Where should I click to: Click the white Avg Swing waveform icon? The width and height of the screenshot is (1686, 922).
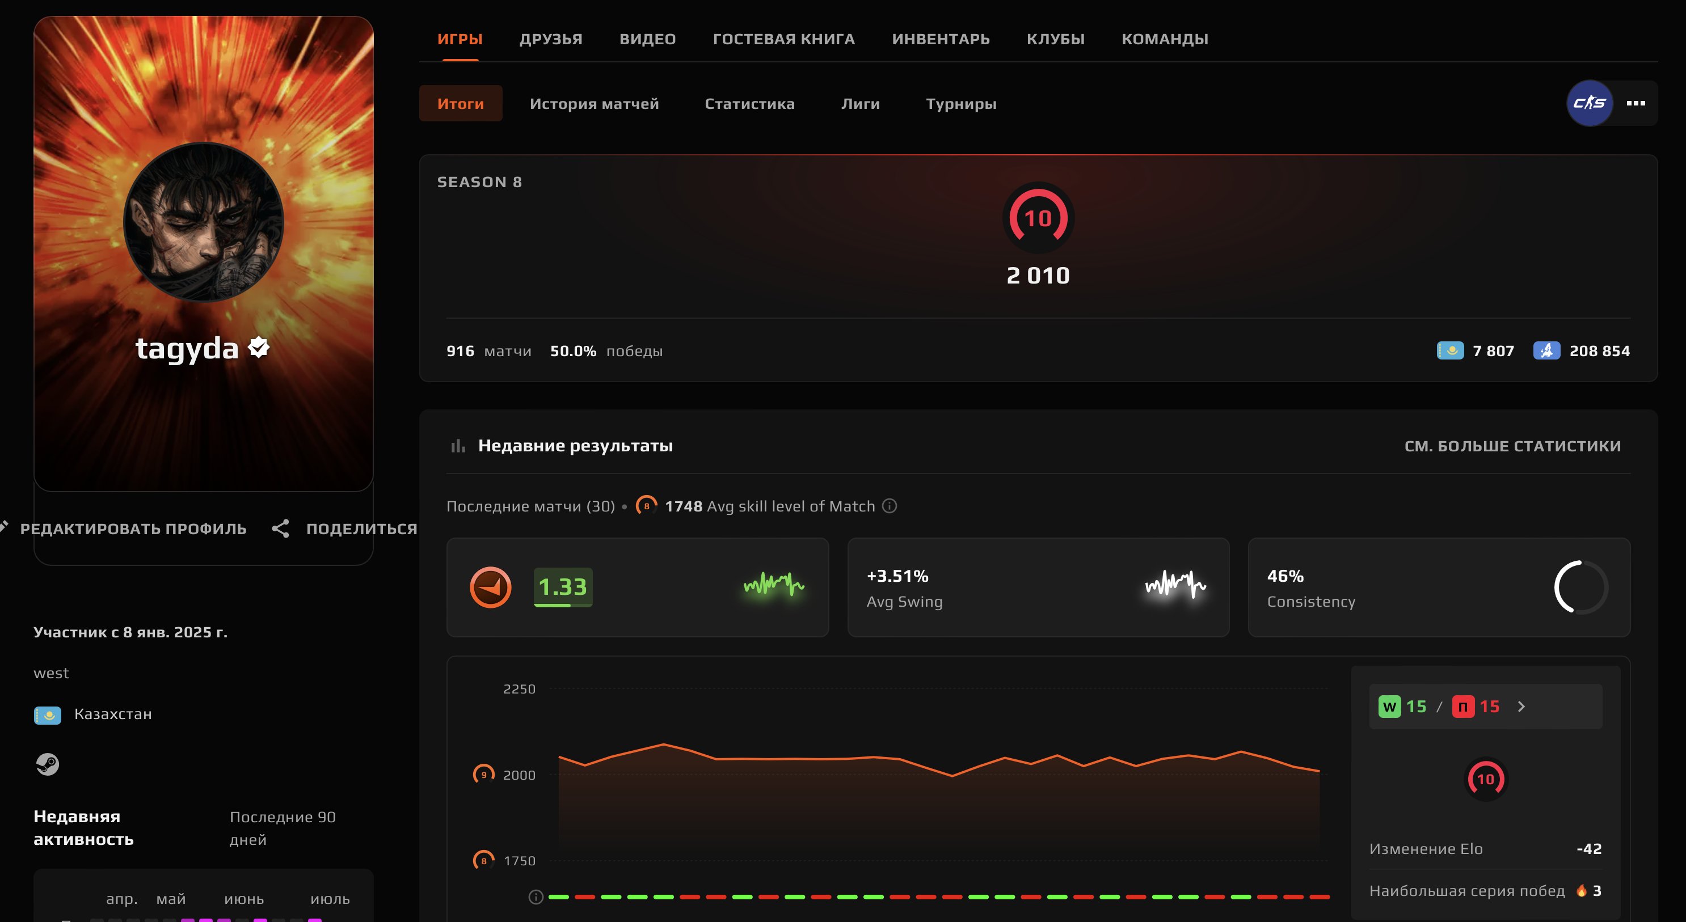point(1175,585)
